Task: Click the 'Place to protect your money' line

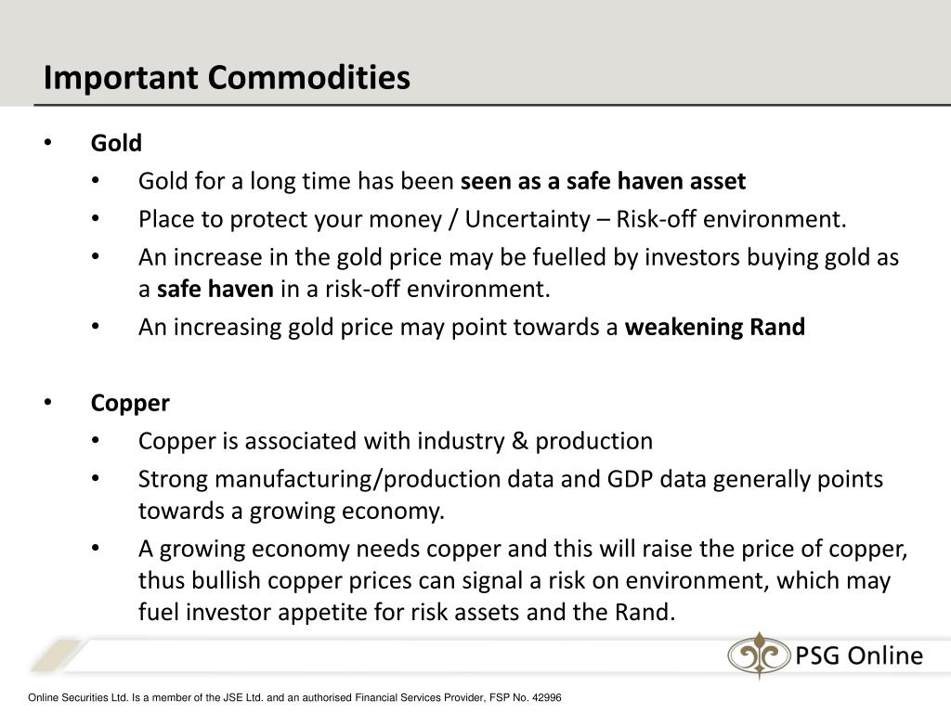Action: (492, 220)
